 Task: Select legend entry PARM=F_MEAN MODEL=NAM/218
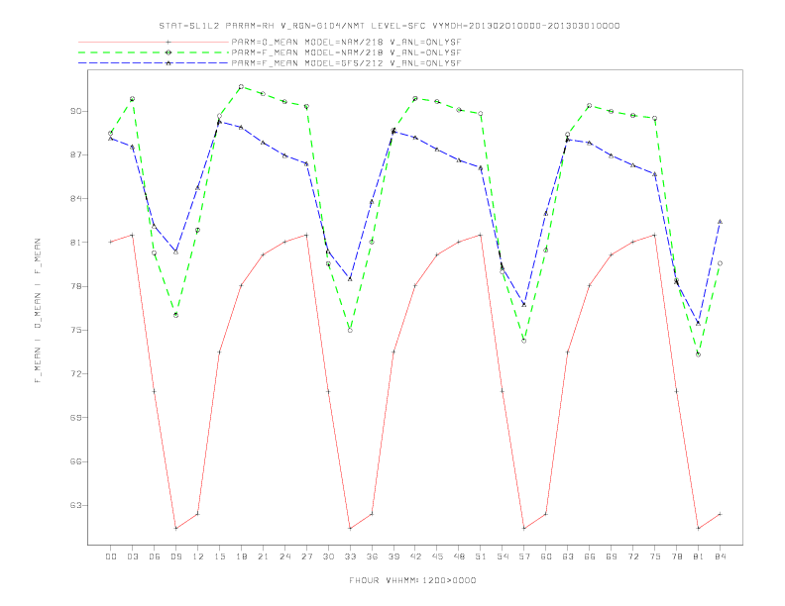point(346,52)
